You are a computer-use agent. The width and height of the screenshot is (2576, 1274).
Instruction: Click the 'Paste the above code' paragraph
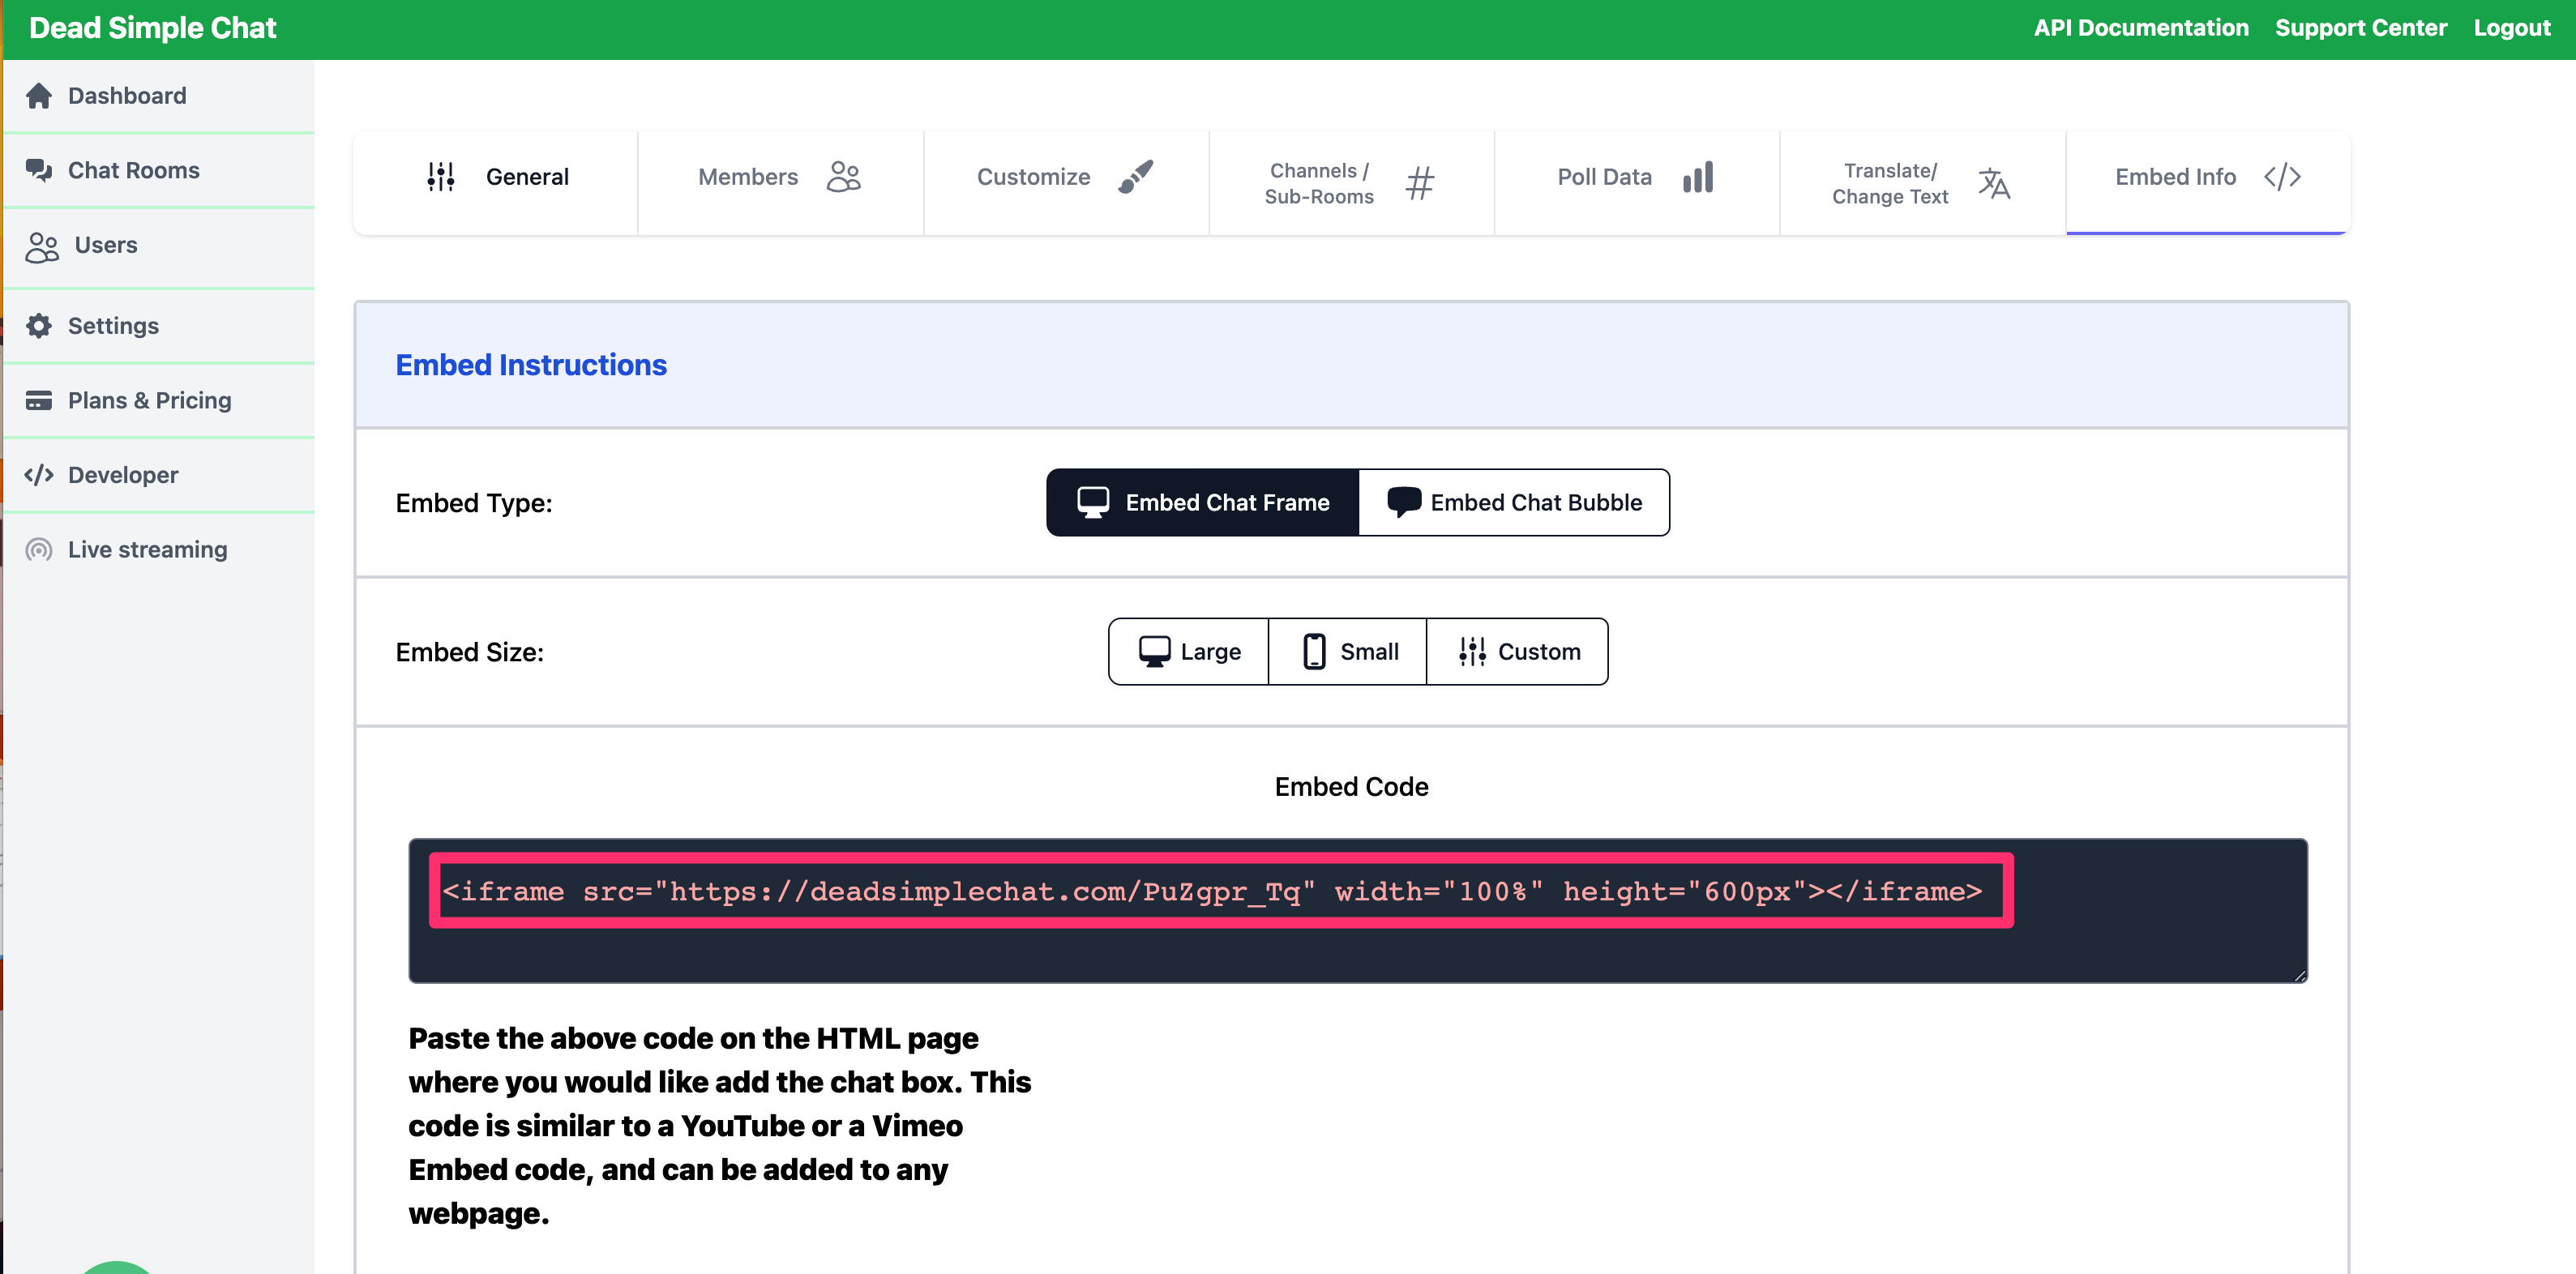pyautogui.click(x=719, y=1125)
